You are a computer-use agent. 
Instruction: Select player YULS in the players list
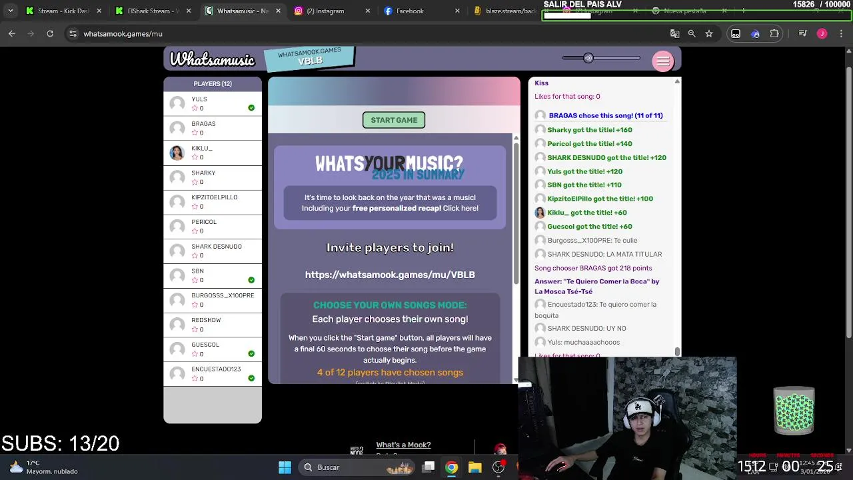pos(213,103)
